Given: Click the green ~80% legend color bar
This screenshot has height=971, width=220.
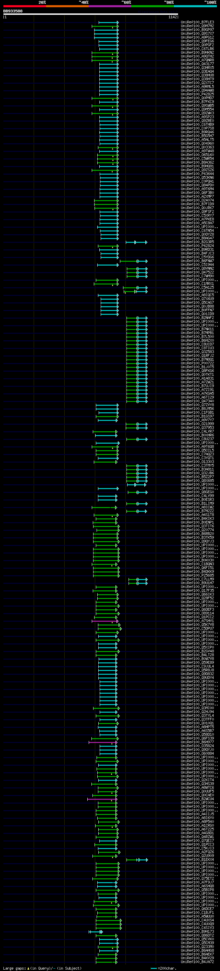Looking at the screenshot, I should tap(153, 7).
